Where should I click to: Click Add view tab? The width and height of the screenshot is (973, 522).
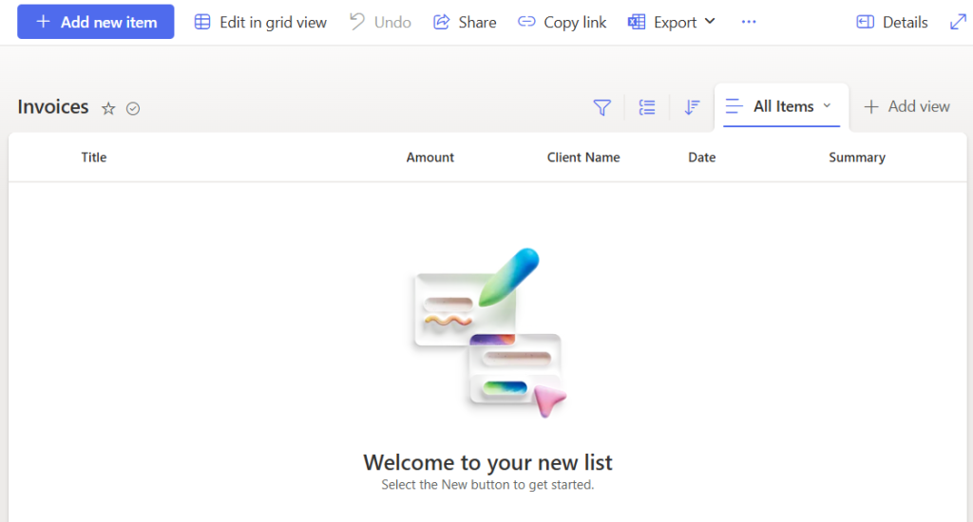[x=906, y=106]
